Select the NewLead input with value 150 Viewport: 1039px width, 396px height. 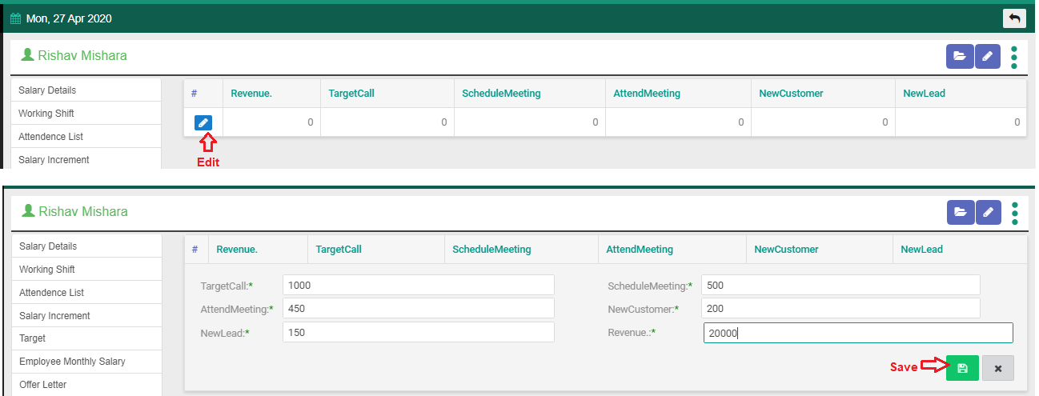(418, 332)
